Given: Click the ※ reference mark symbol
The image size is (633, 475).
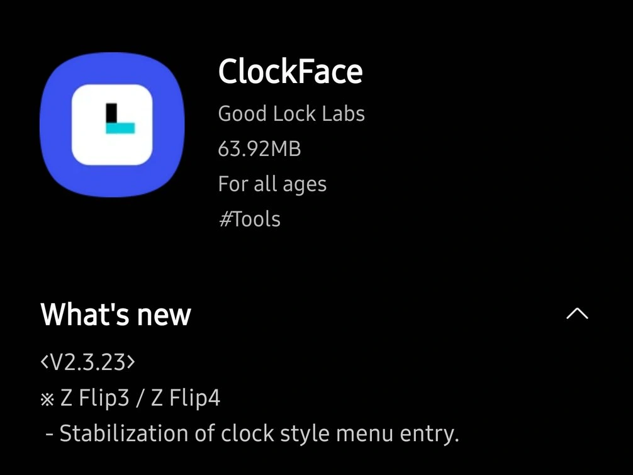Looking at the screenshot, I should pyautogui.click(x=47, y=400).
